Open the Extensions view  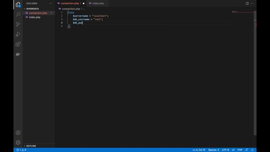[x=18, y=44]
